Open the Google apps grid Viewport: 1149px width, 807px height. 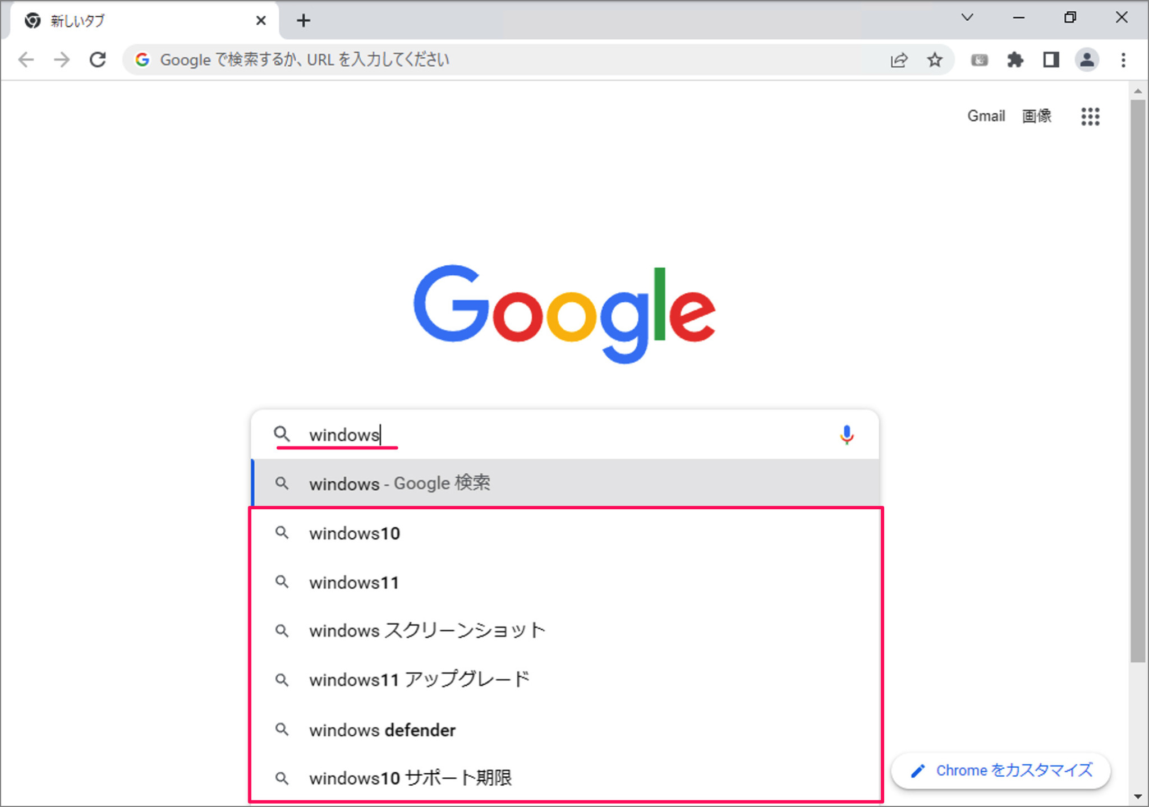1090,116
